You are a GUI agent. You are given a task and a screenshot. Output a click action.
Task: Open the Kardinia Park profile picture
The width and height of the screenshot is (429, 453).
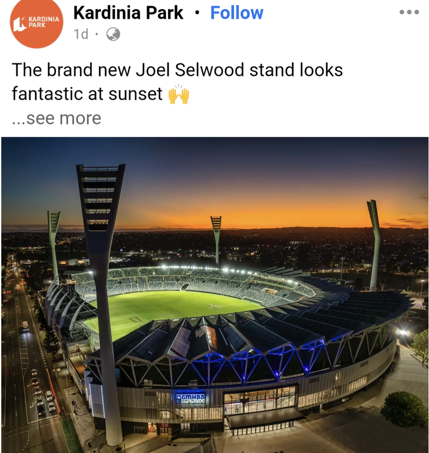pyautogui.click(x=36, y=23)
